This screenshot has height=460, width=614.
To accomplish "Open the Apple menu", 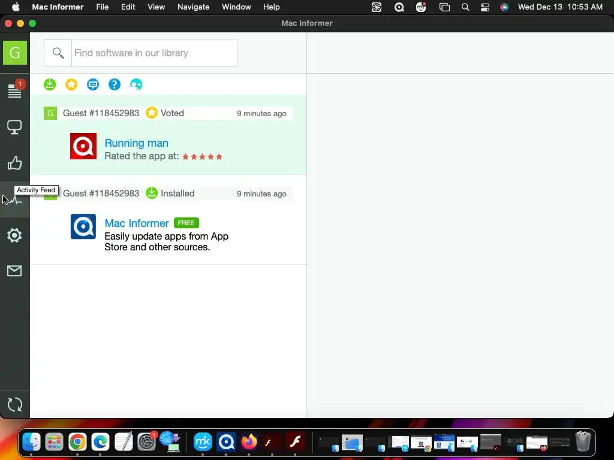I will point(15,7).
